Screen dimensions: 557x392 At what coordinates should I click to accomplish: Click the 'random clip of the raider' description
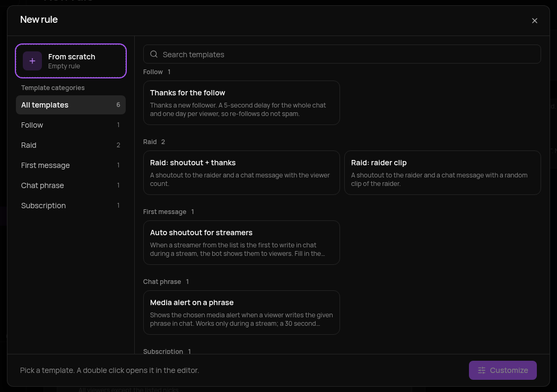[439, 180]
